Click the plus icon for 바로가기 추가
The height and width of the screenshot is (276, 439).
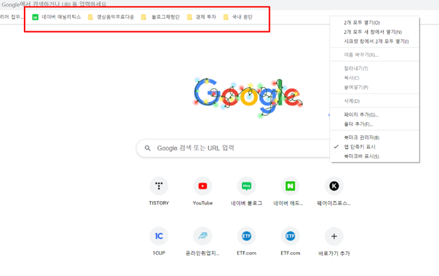pyautogui.click(x=334, y=236)
